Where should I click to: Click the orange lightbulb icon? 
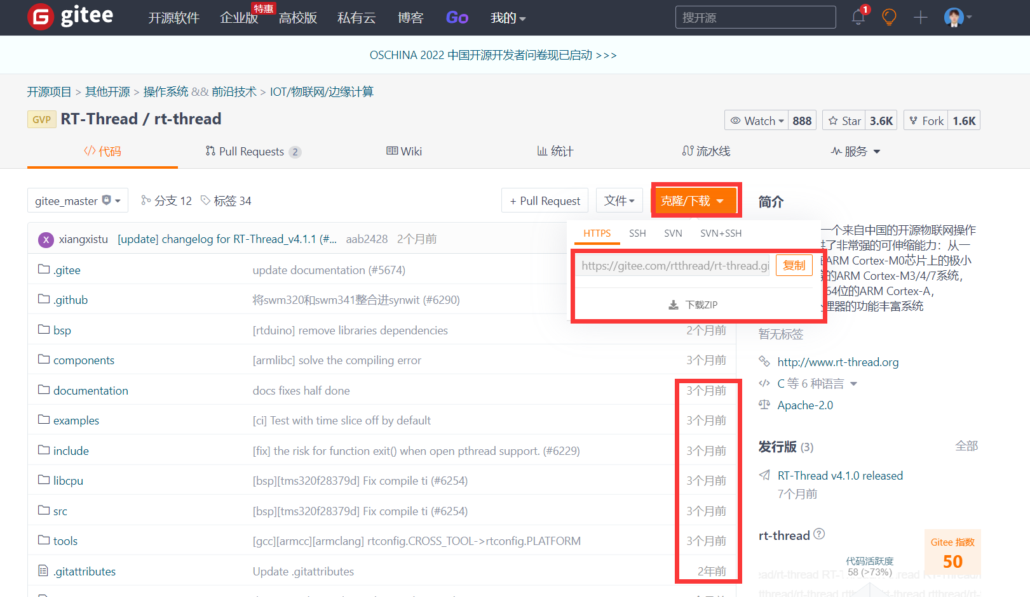point(889,17)
